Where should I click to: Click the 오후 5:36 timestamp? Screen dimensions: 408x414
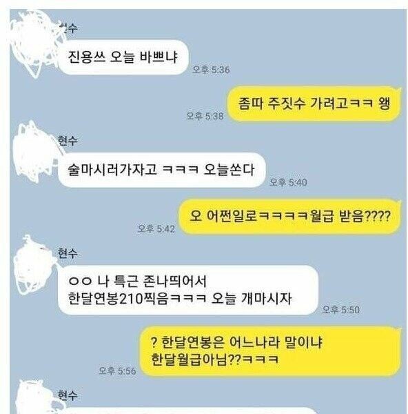211,70
